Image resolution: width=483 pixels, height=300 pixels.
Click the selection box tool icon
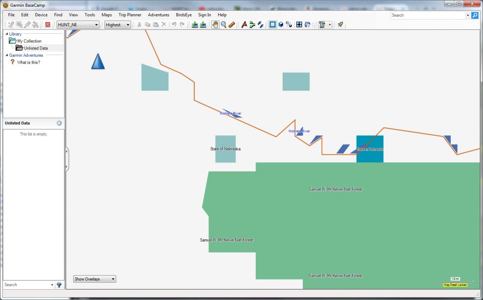click(19, 24)
